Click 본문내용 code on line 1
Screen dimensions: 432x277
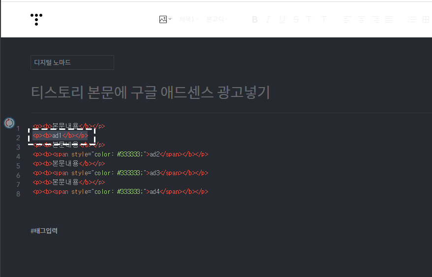(x=69, y=126)
